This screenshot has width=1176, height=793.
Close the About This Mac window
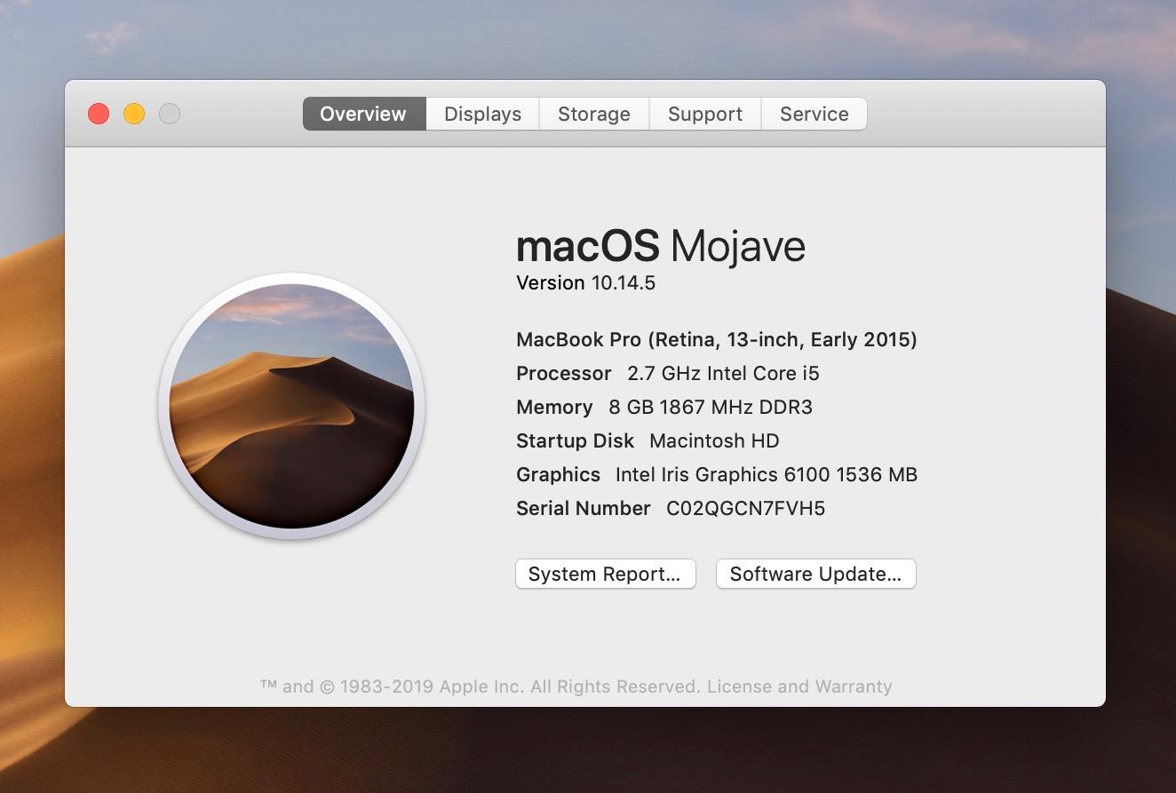click(x=99, y=114)
